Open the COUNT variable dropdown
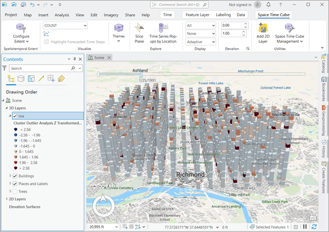Screen dimensions: 329x232 click(65, 25)
